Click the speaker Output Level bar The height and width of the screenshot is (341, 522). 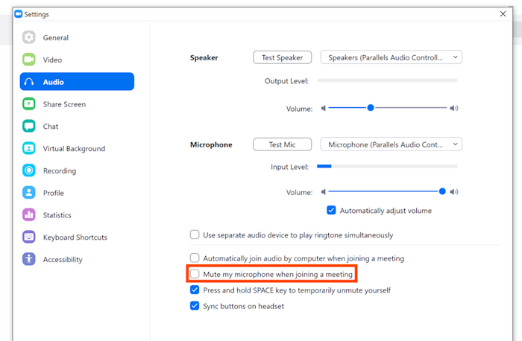click(x=387, y=80)
